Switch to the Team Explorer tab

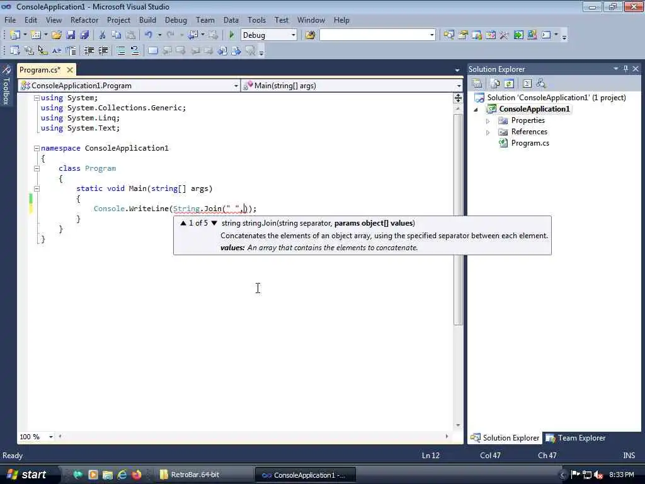[576, 439]
